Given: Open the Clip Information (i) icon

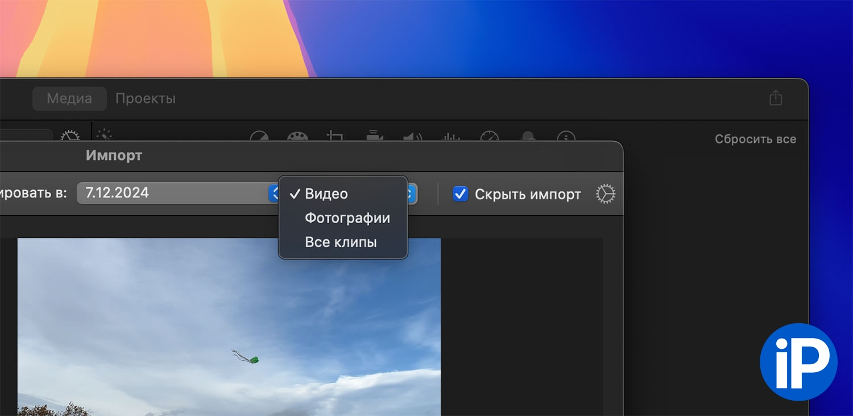Looking at the screenshot, I should tap(566, 137).
